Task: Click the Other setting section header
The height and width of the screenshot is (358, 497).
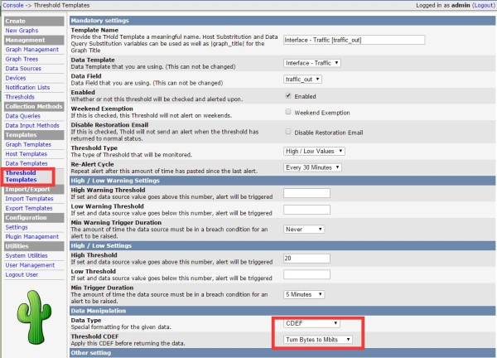Action: (282, 353)
